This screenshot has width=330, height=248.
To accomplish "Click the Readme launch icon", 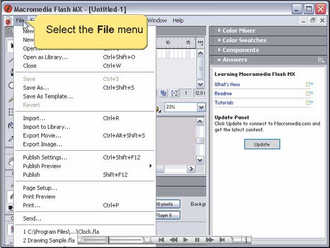I will coord(309,93).
